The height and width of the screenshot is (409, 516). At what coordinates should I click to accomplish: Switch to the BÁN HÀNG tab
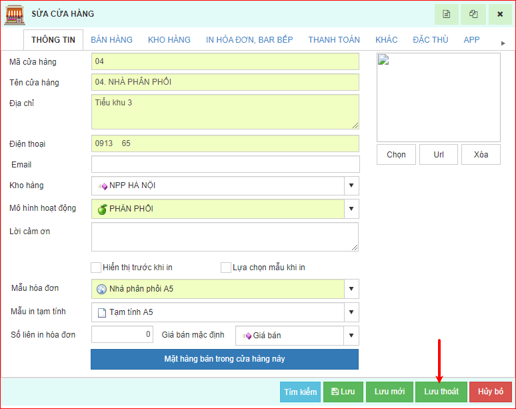[111, 40]
